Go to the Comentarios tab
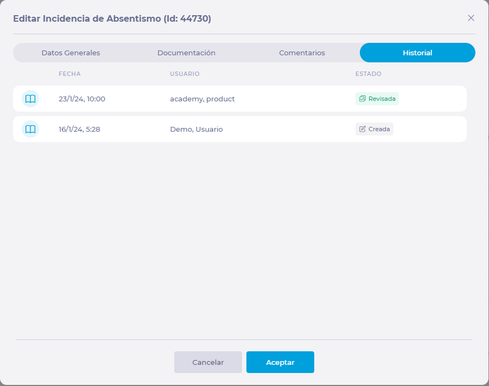This screenshot has width=489, height=386. click(x=302, y=53)
